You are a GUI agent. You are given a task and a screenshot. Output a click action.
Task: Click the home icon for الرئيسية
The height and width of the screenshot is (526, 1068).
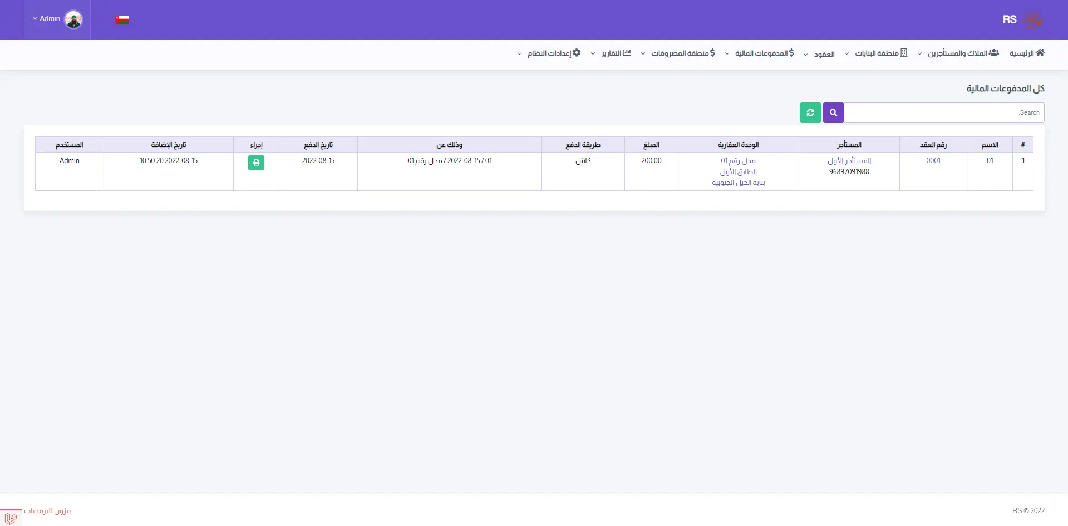pos(1040,53)
